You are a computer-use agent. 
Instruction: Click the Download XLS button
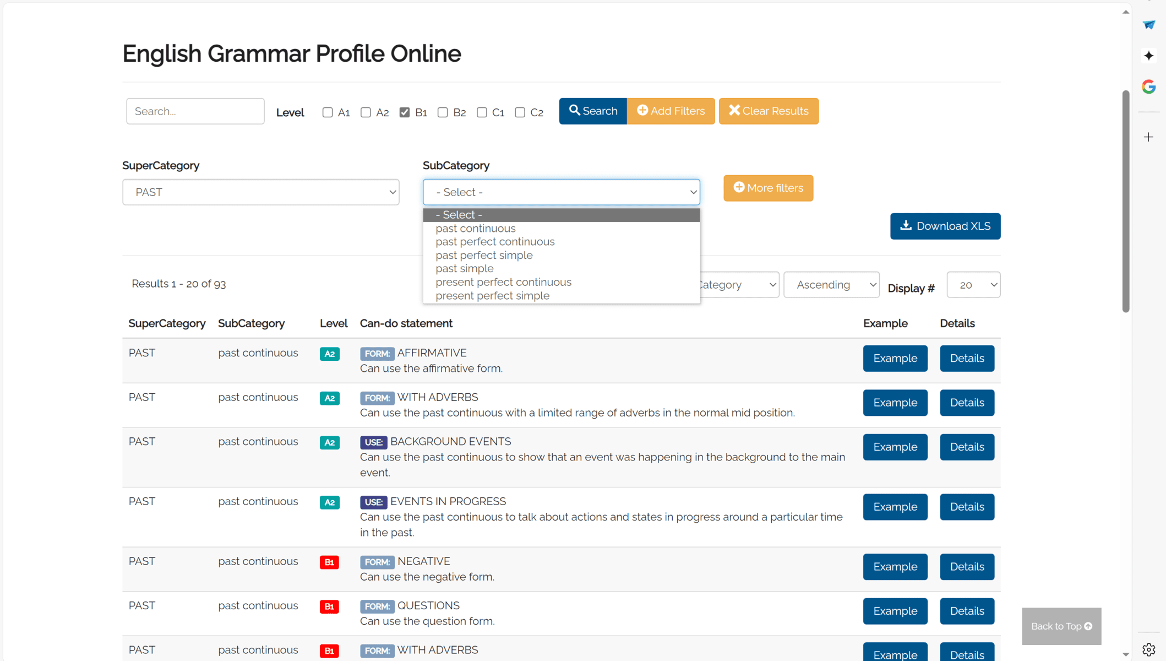point(945,226)
